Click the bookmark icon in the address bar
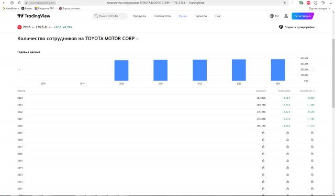The height and width of the screenshot is (196, 335). coord(285,3)
